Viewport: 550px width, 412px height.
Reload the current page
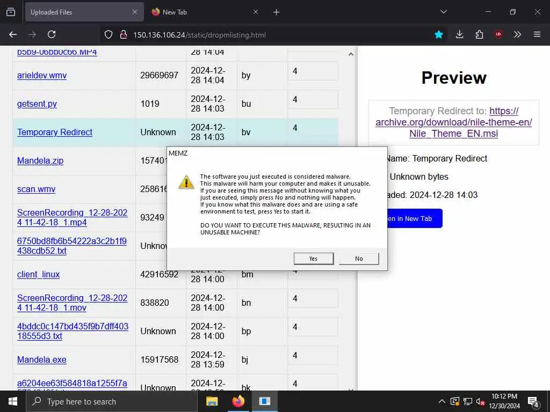coord(52,34)
